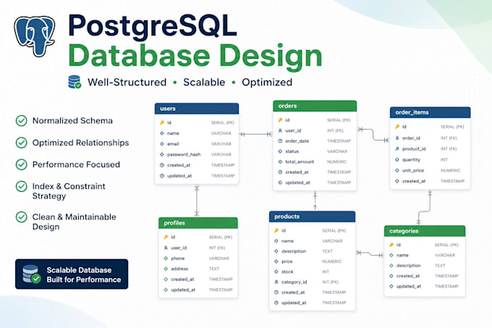The height and width of the screenshot is (328, 492).
Task: Click the Clean & Maintainable Design label
Action: click(74, 222)
